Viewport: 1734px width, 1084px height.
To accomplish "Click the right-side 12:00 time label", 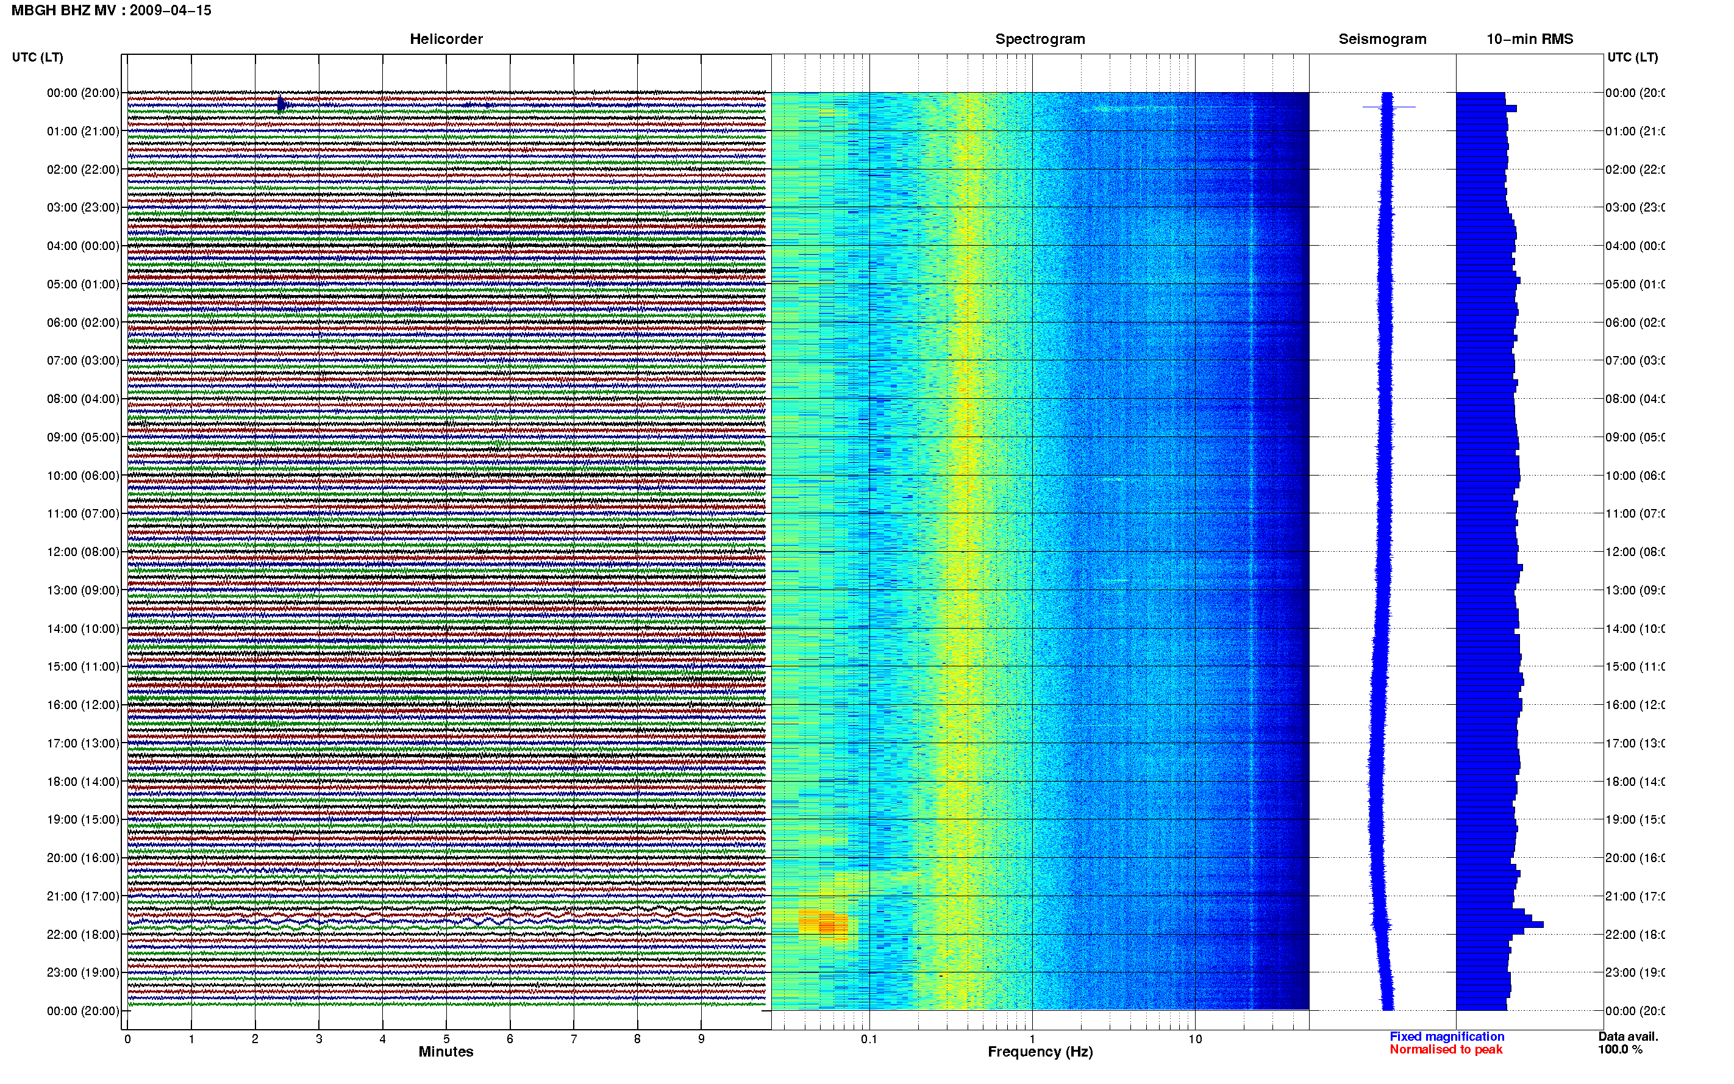I will 1635,551.
